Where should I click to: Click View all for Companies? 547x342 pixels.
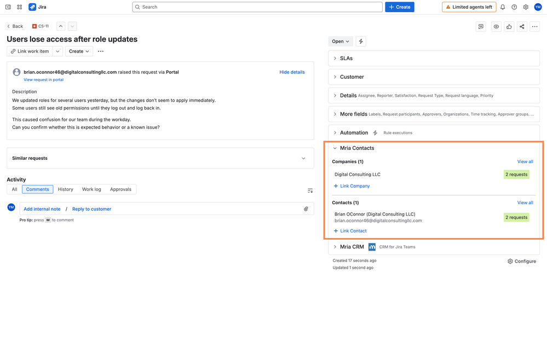[525, 162]
